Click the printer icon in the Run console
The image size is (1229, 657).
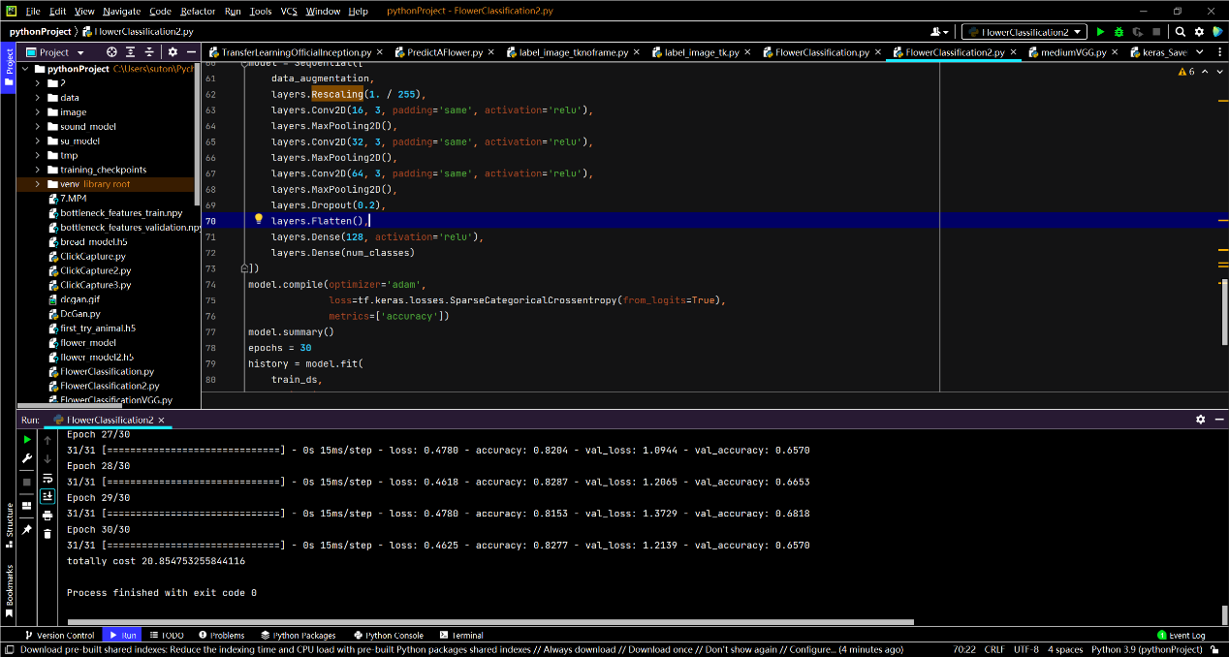tap(47, 516)
